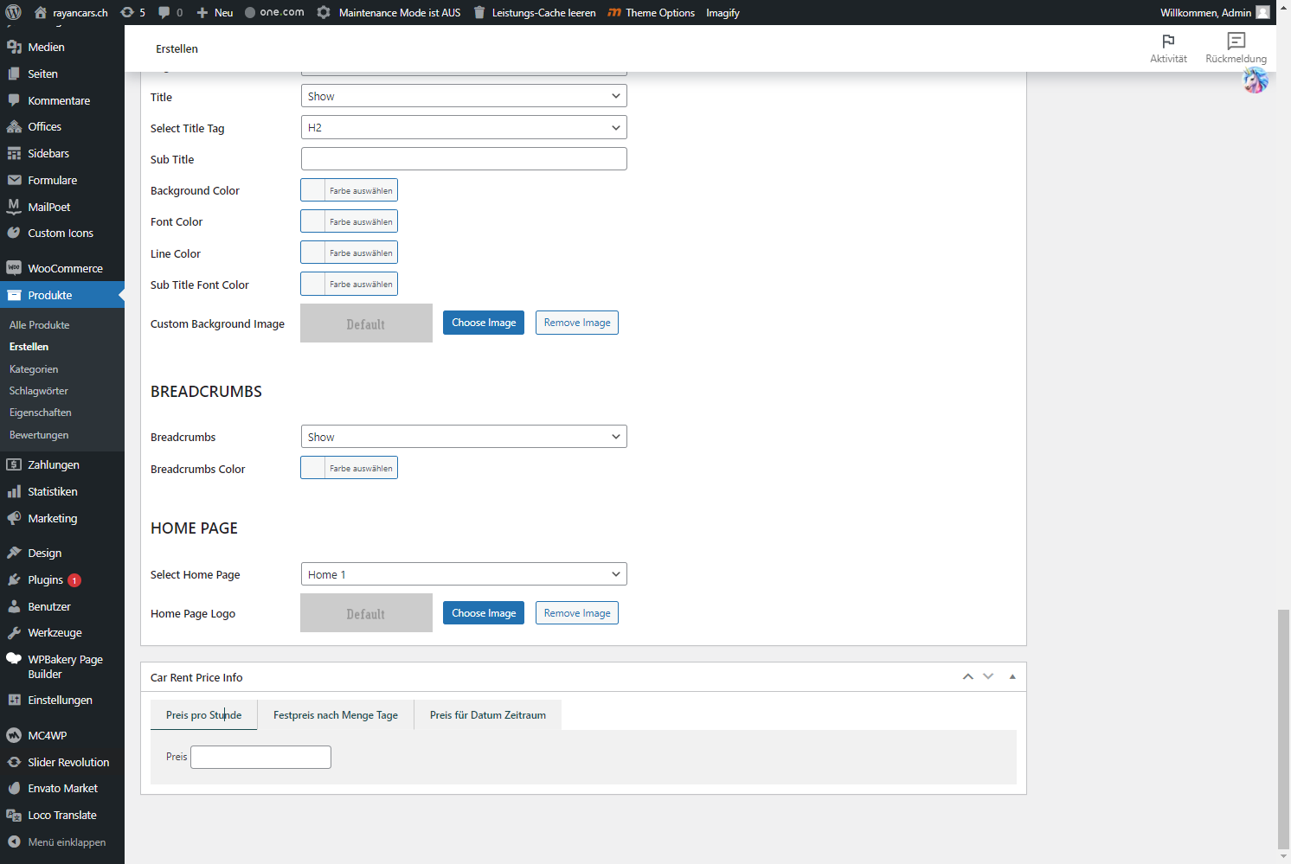Viewport: 1291px width, 864px height.
Task: Choose Image for Custom Background Image
Action: [484, 323]
